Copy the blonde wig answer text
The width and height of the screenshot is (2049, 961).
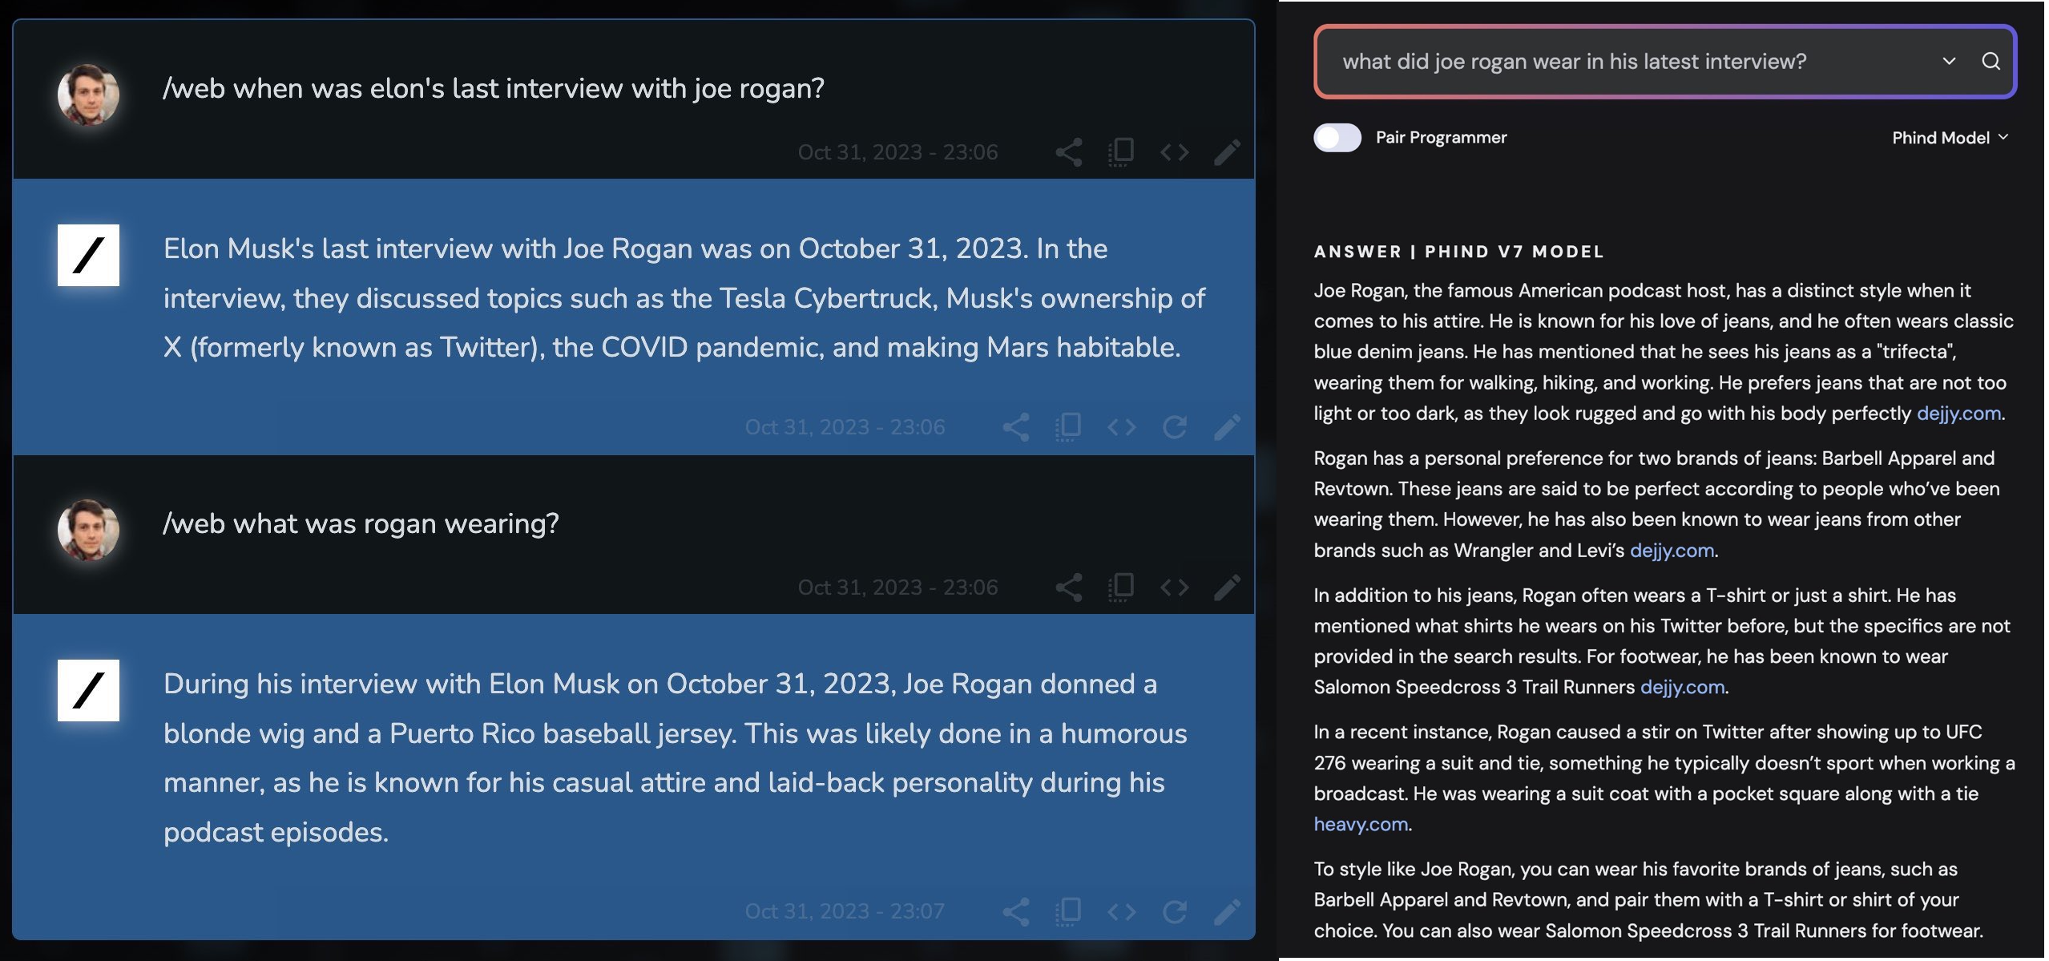[1068, 911]
